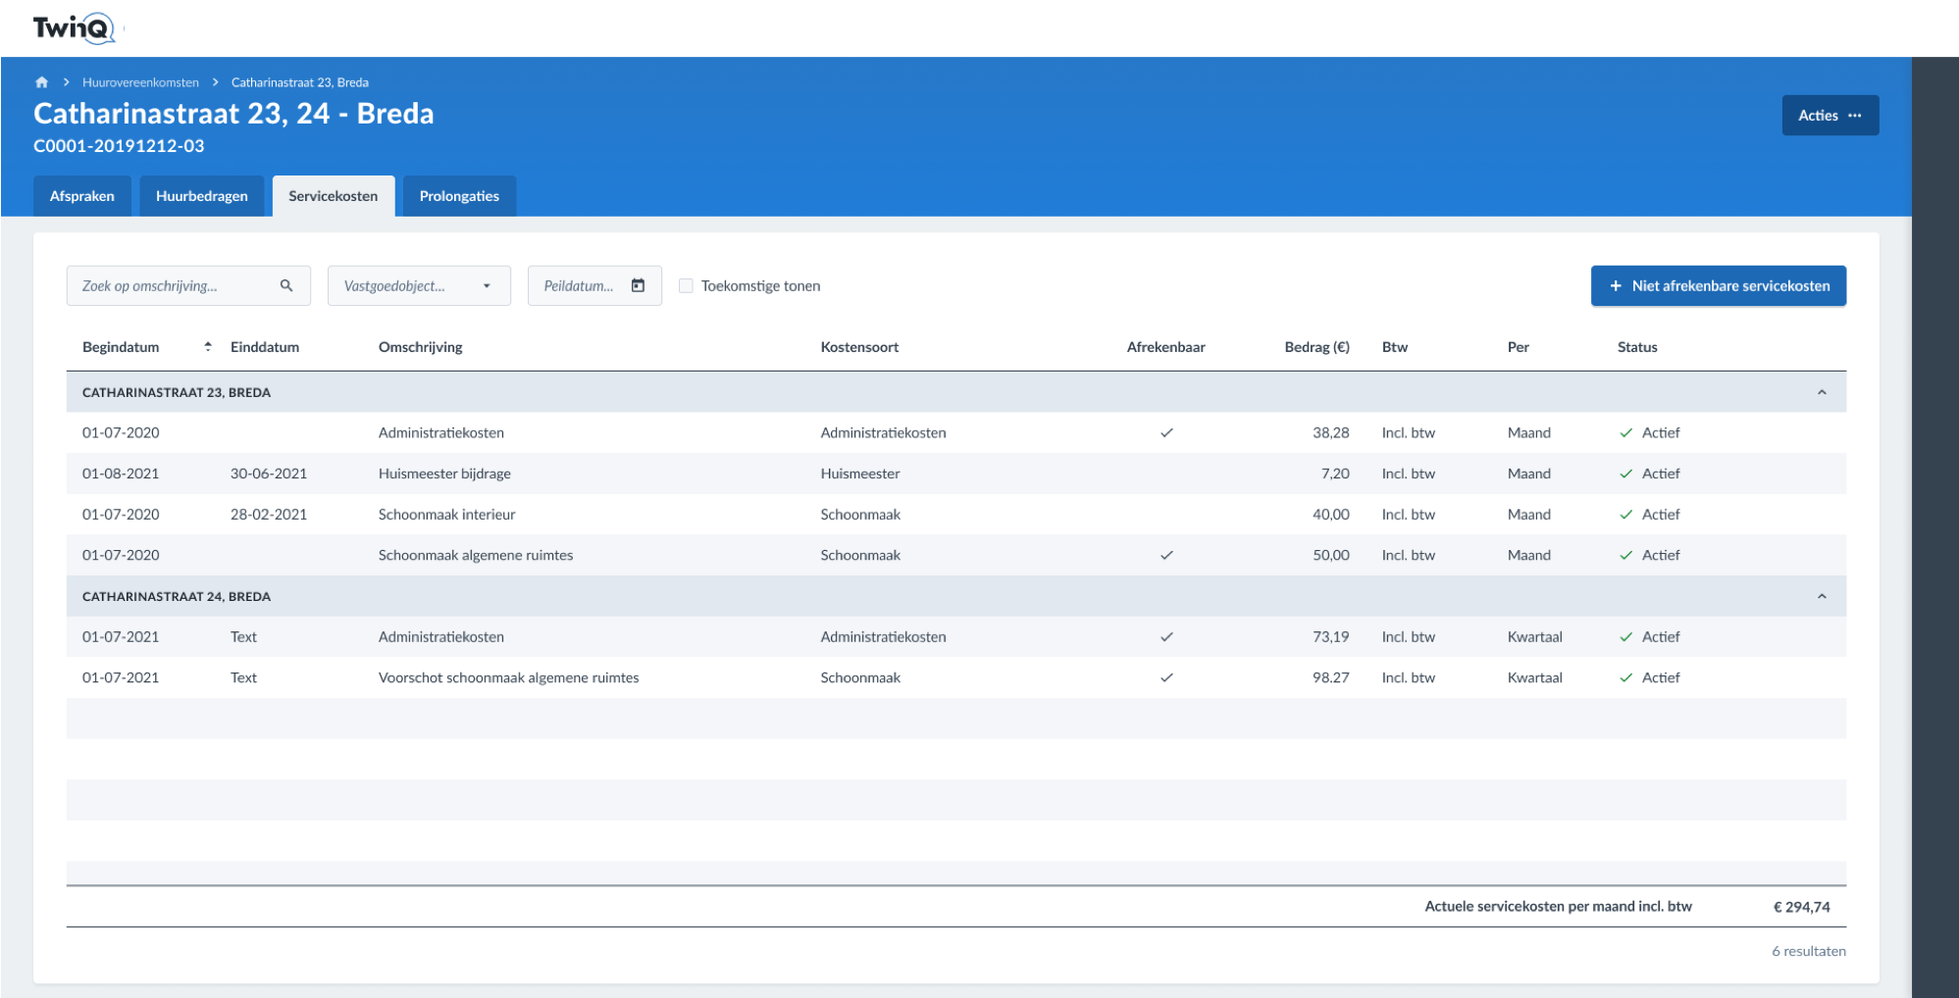Click the Catharinastraat 23, Breda breadcrumb
The image size is (1959, 998).
click(x=300, y=82)
